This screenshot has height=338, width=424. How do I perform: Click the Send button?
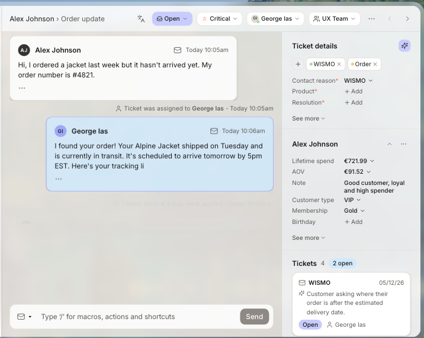coord(254,316)
